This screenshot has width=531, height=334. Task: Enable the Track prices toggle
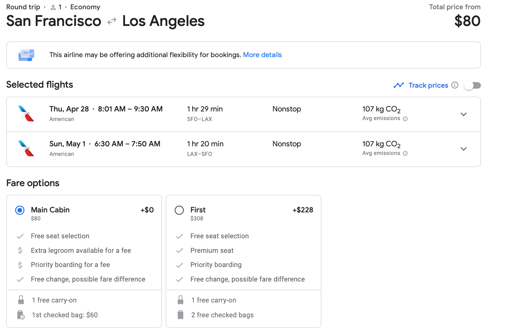click(x=472, y=86)
